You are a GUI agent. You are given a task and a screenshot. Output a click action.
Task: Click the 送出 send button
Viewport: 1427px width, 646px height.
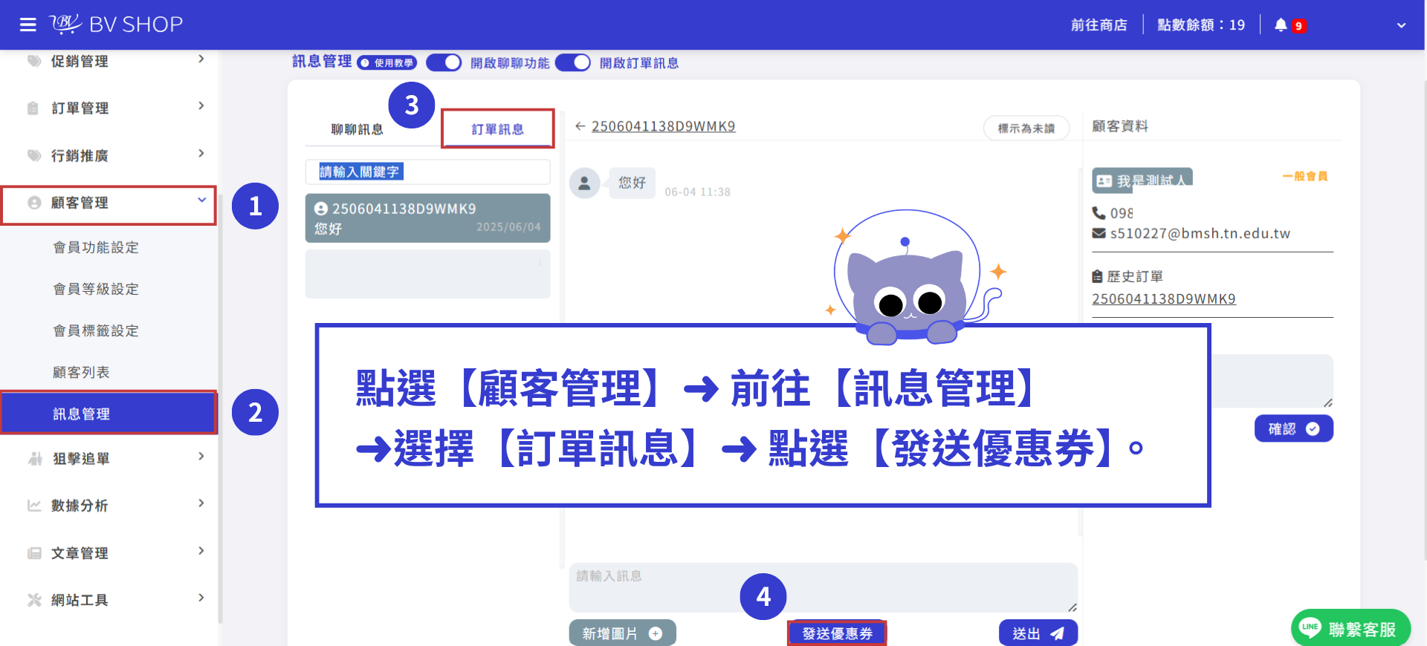click(1038, 633)
